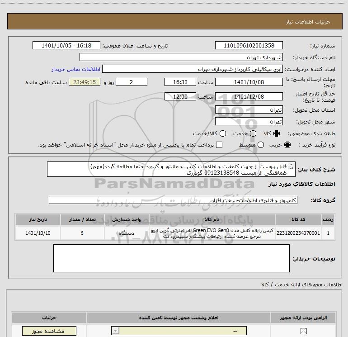
Task: Click header اعلام وضعیت مجوز توسط تامین کننده
Action: tap(179, 318)
